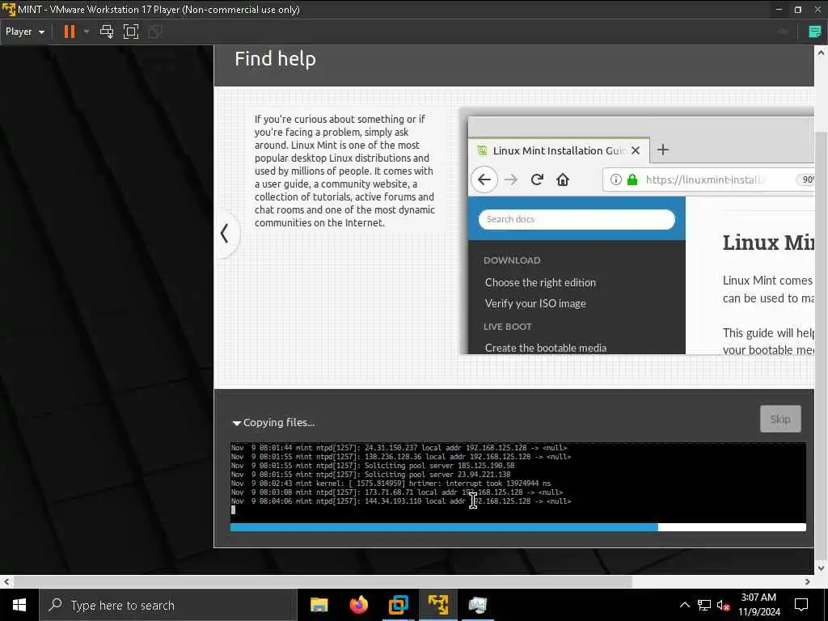Open a new browser tab plus icon

[x=663, y=150]
